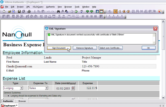
Task: Click the f.landis@nanonull.com email field
Action: point(43,66)
